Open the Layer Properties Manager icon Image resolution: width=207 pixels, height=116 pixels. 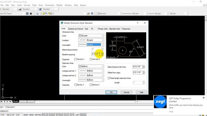click(38, 14)
